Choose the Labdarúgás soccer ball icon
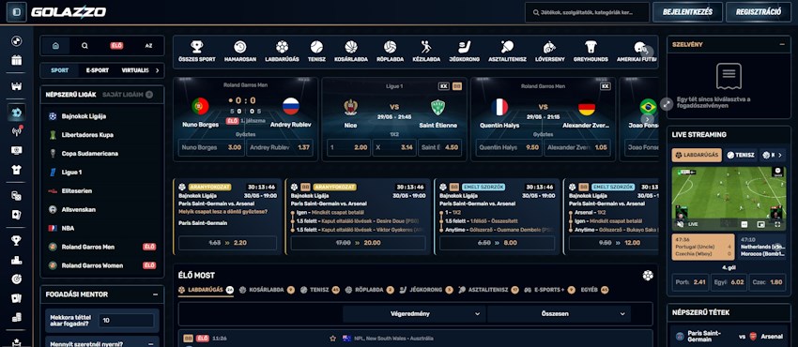798x347 pixels. [282, 47]
